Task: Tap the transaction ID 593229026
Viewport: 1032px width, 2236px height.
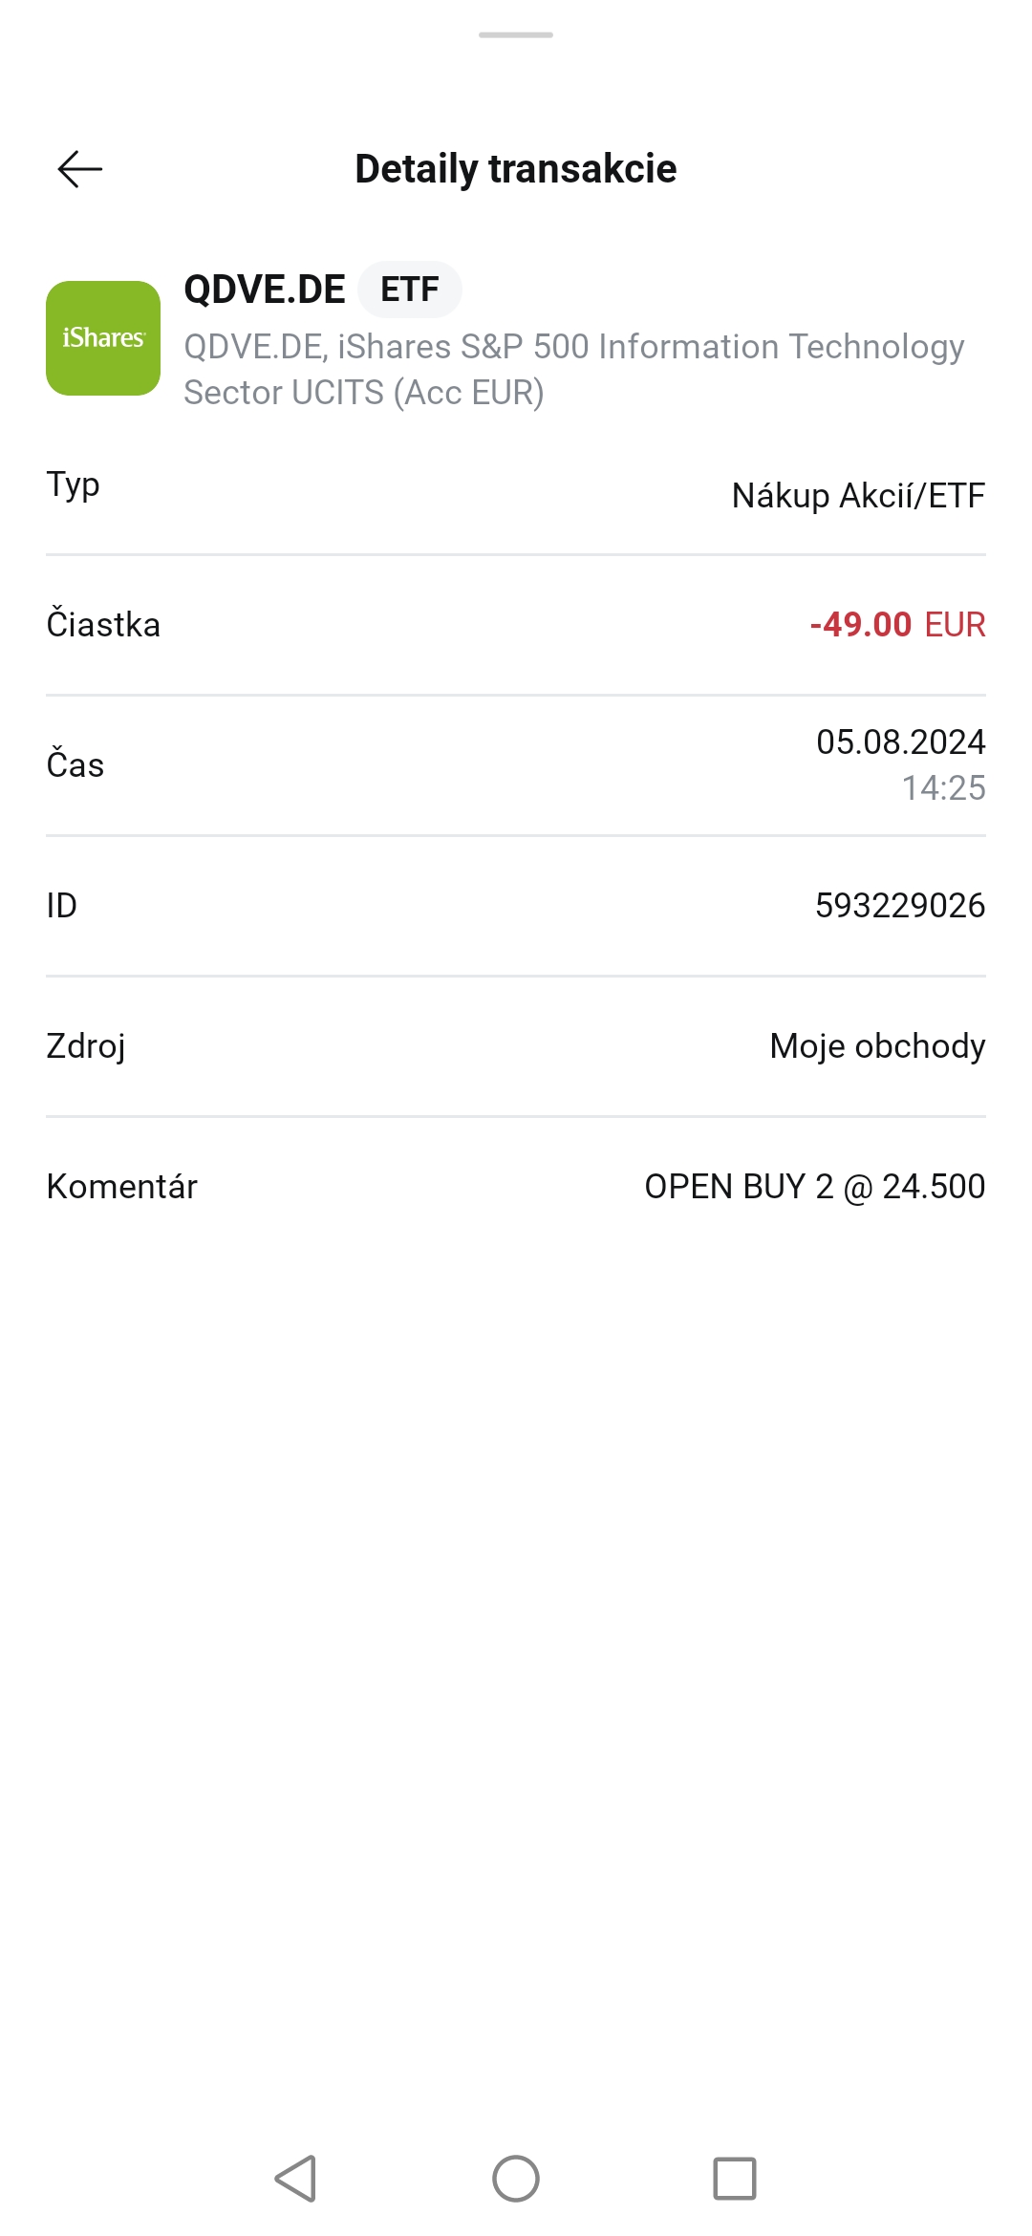Action: tap(899, 906)
